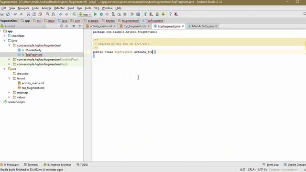Open the Navigate menu

tap(23, 8)
